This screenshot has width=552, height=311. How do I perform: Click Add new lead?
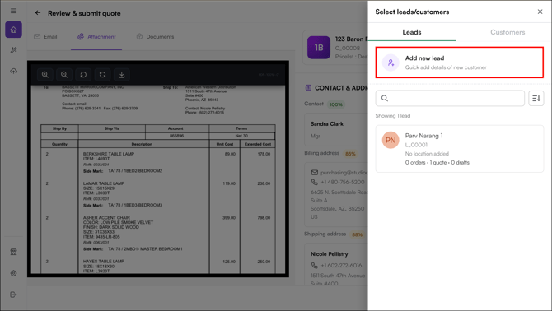460,63
